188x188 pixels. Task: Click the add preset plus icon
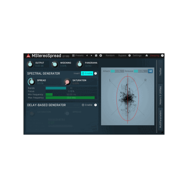pos(101,55)
